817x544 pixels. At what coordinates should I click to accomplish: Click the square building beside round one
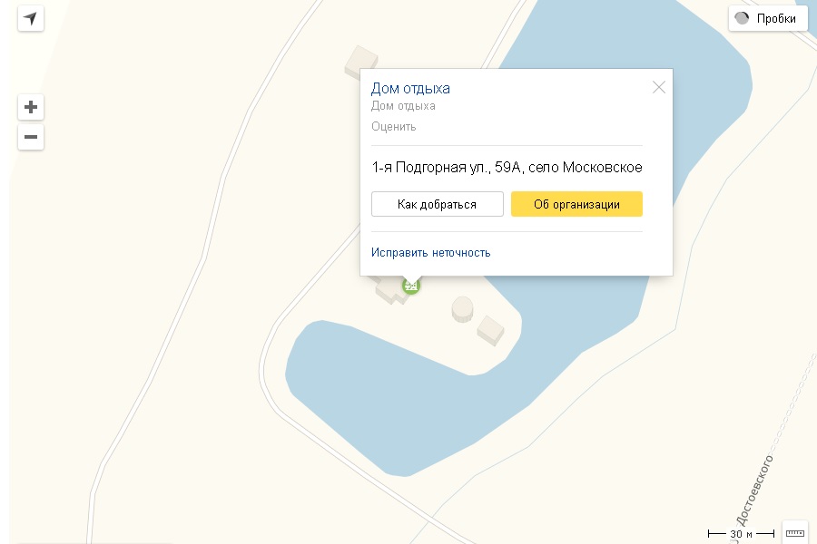(x=490, y=331)
